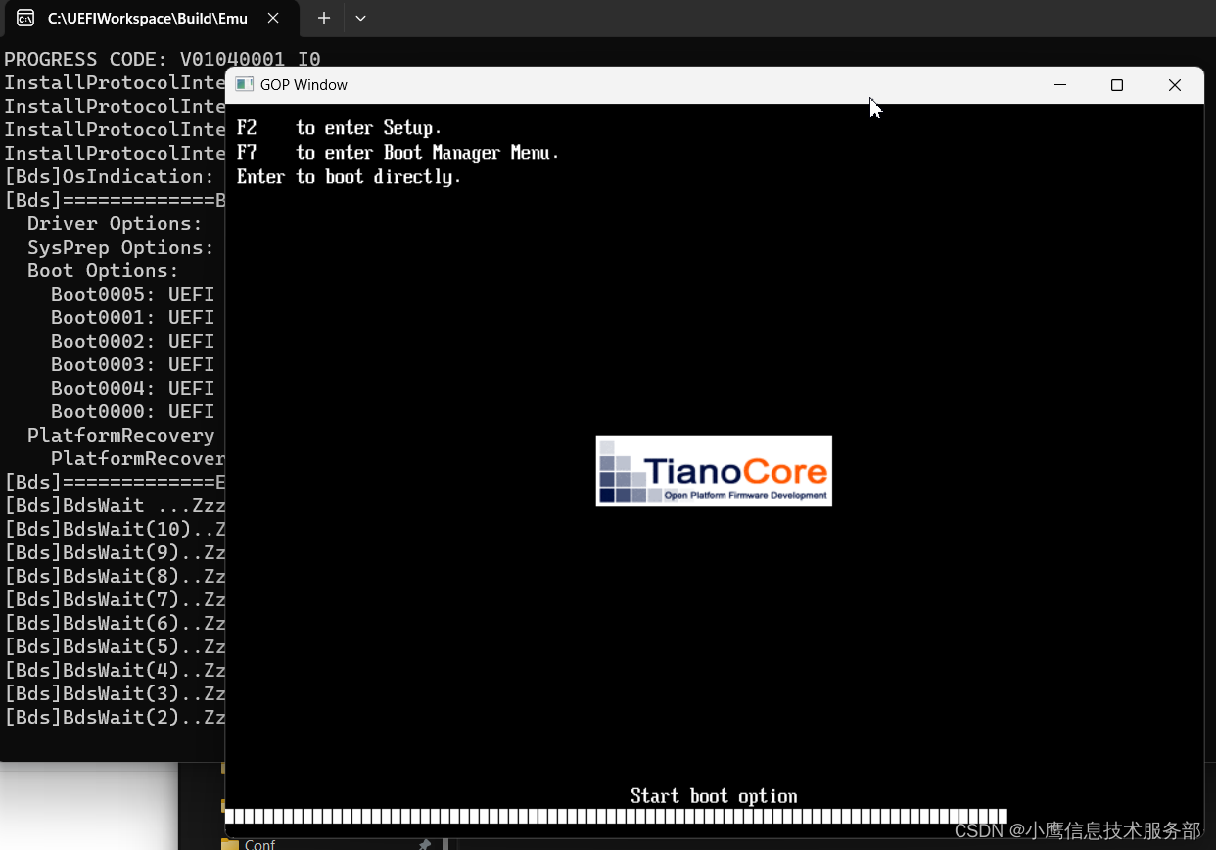The image size is (1216, 850).
Task: Minimize the GOP Window
Action: click(1060, 85)
